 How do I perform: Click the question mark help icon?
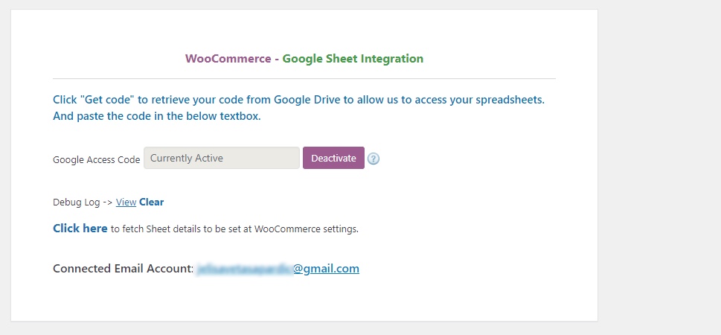374,159
